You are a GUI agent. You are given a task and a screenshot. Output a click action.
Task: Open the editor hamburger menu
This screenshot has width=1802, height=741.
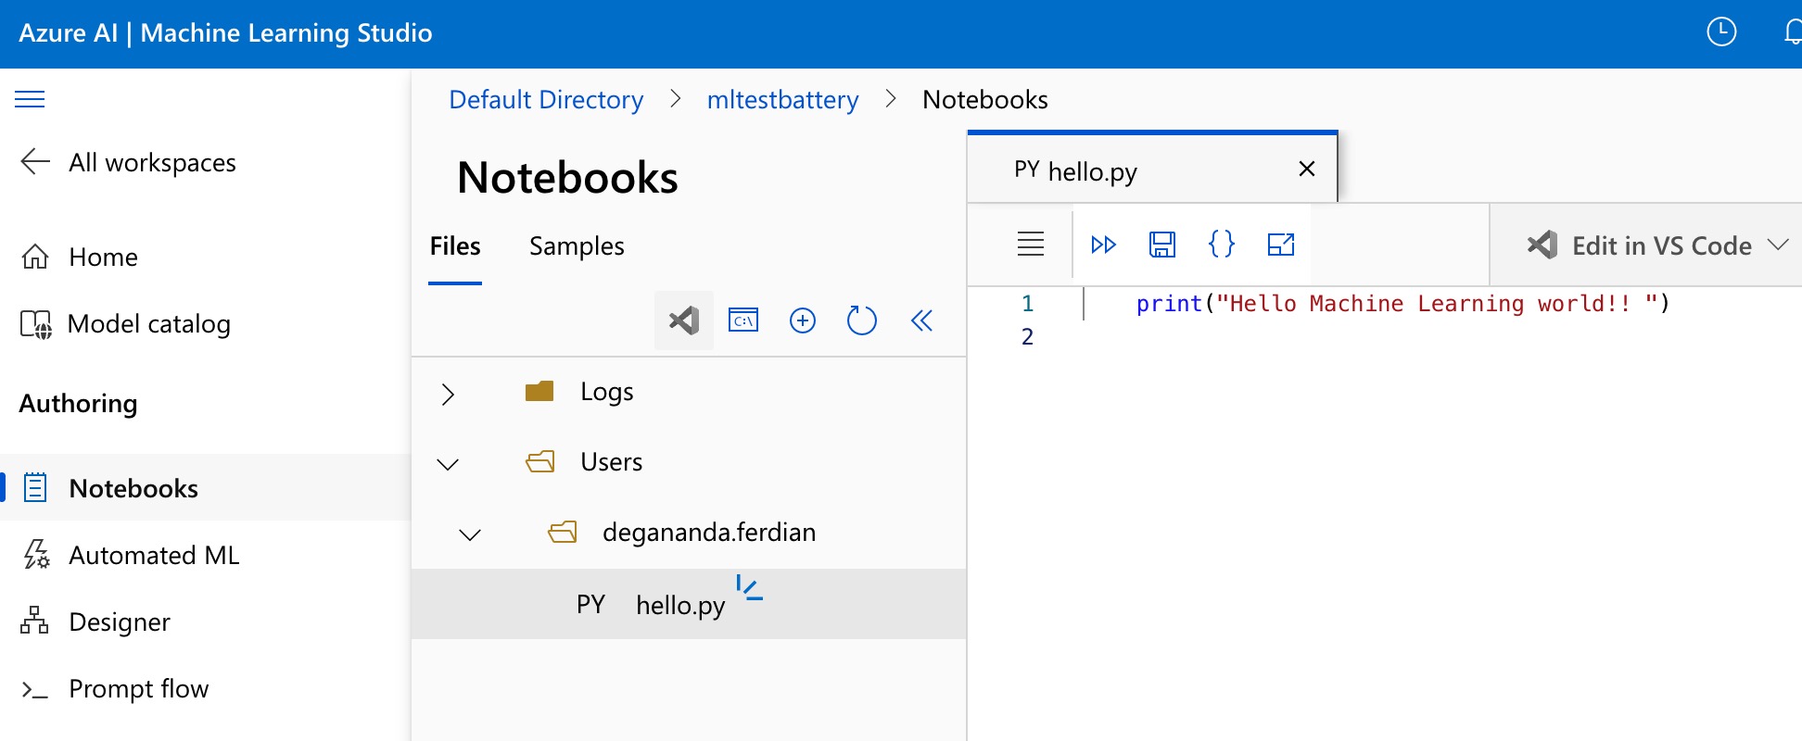pyautogui.click(x=1031, y=245)
